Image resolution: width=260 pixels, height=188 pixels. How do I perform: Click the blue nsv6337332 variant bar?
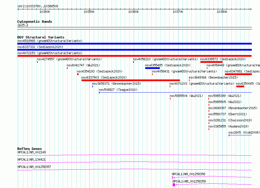tap(134, 50)
